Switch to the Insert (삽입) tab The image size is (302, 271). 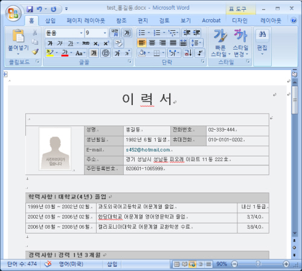point(50,21)
